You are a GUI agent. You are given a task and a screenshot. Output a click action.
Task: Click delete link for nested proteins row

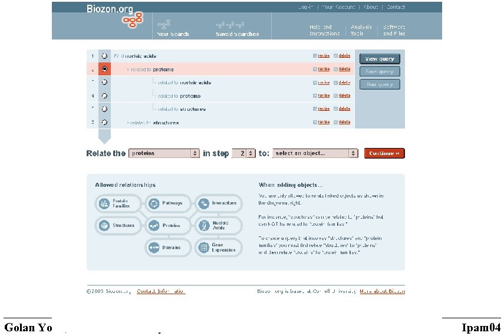pyautogui.click(x=344, y=96)
